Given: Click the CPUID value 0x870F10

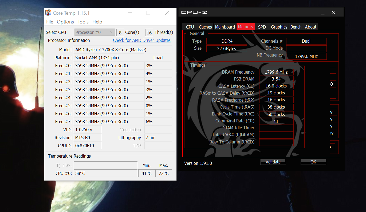Looking at the screenshot, I should point(88,146).
